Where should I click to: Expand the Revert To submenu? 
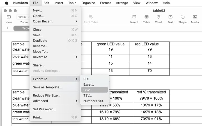pos(55,57)
